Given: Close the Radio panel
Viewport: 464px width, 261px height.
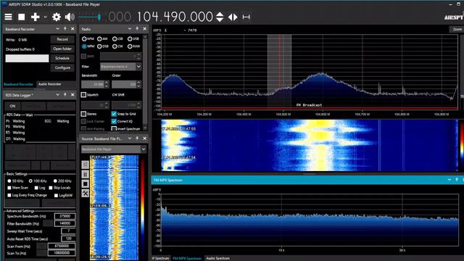Looking at the screenshot, I should click(144, 29).
